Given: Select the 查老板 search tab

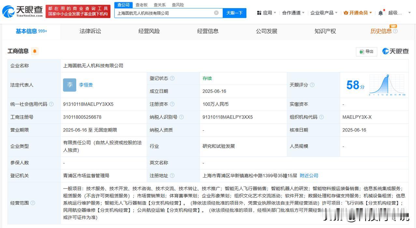Looking at the screenshot, I should (142, 5).
